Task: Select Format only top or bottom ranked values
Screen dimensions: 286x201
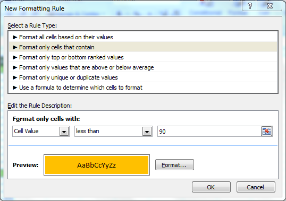Action: (x=143, y=57)
